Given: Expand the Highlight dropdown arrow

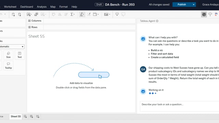Looking at the screenshot, I should click(83, 14).
